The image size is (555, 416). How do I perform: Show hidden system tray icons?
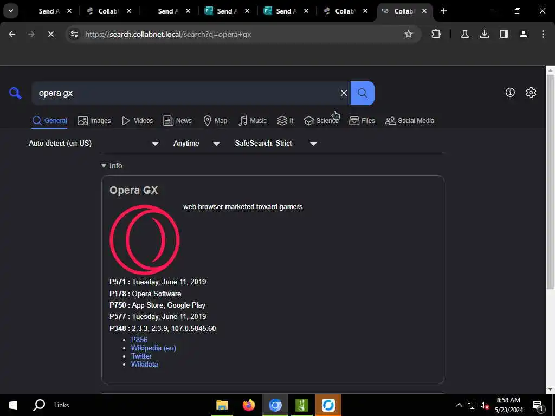[459, 405]
